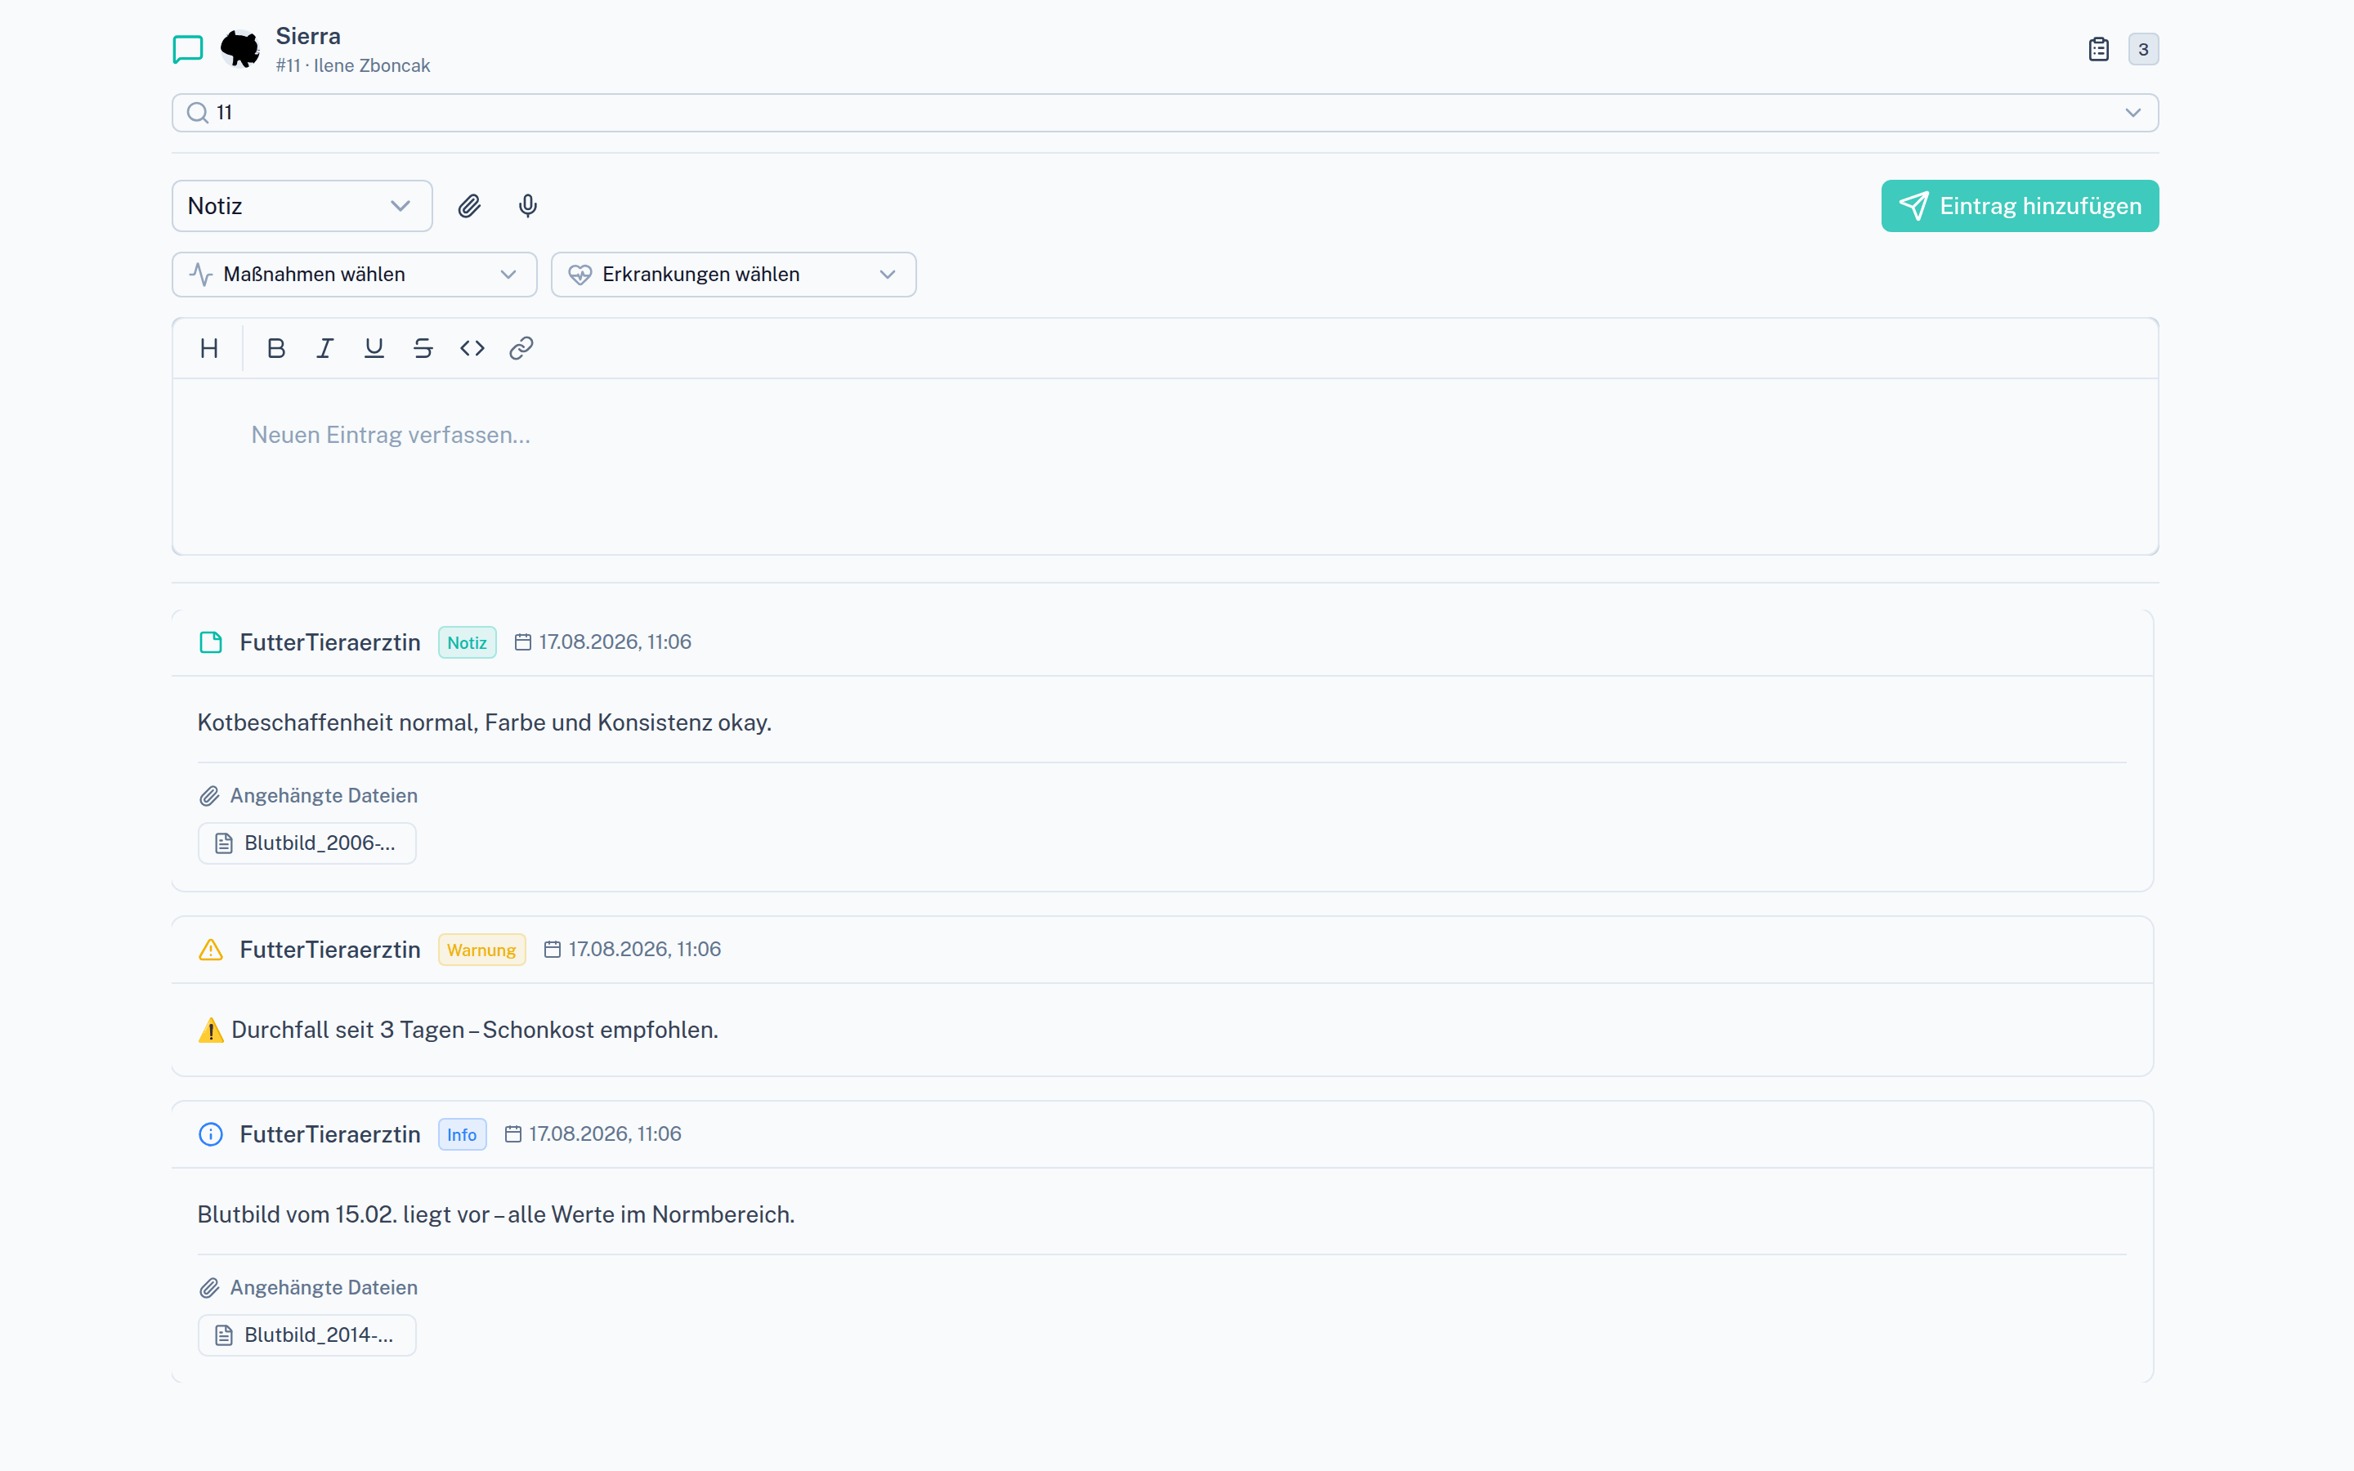Image resolution: width=2354 pixels, height=1471 pixels.
Task: Apply heading format with H icon
Action: (209, 348)
